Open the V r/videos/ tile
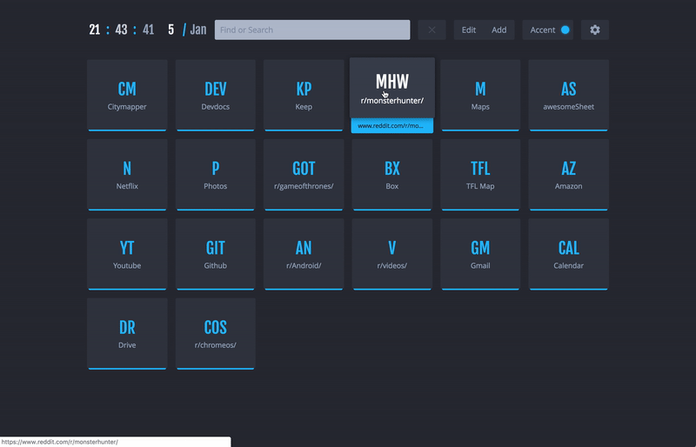This screenshot has width=696, height=447. click(392, 254)
